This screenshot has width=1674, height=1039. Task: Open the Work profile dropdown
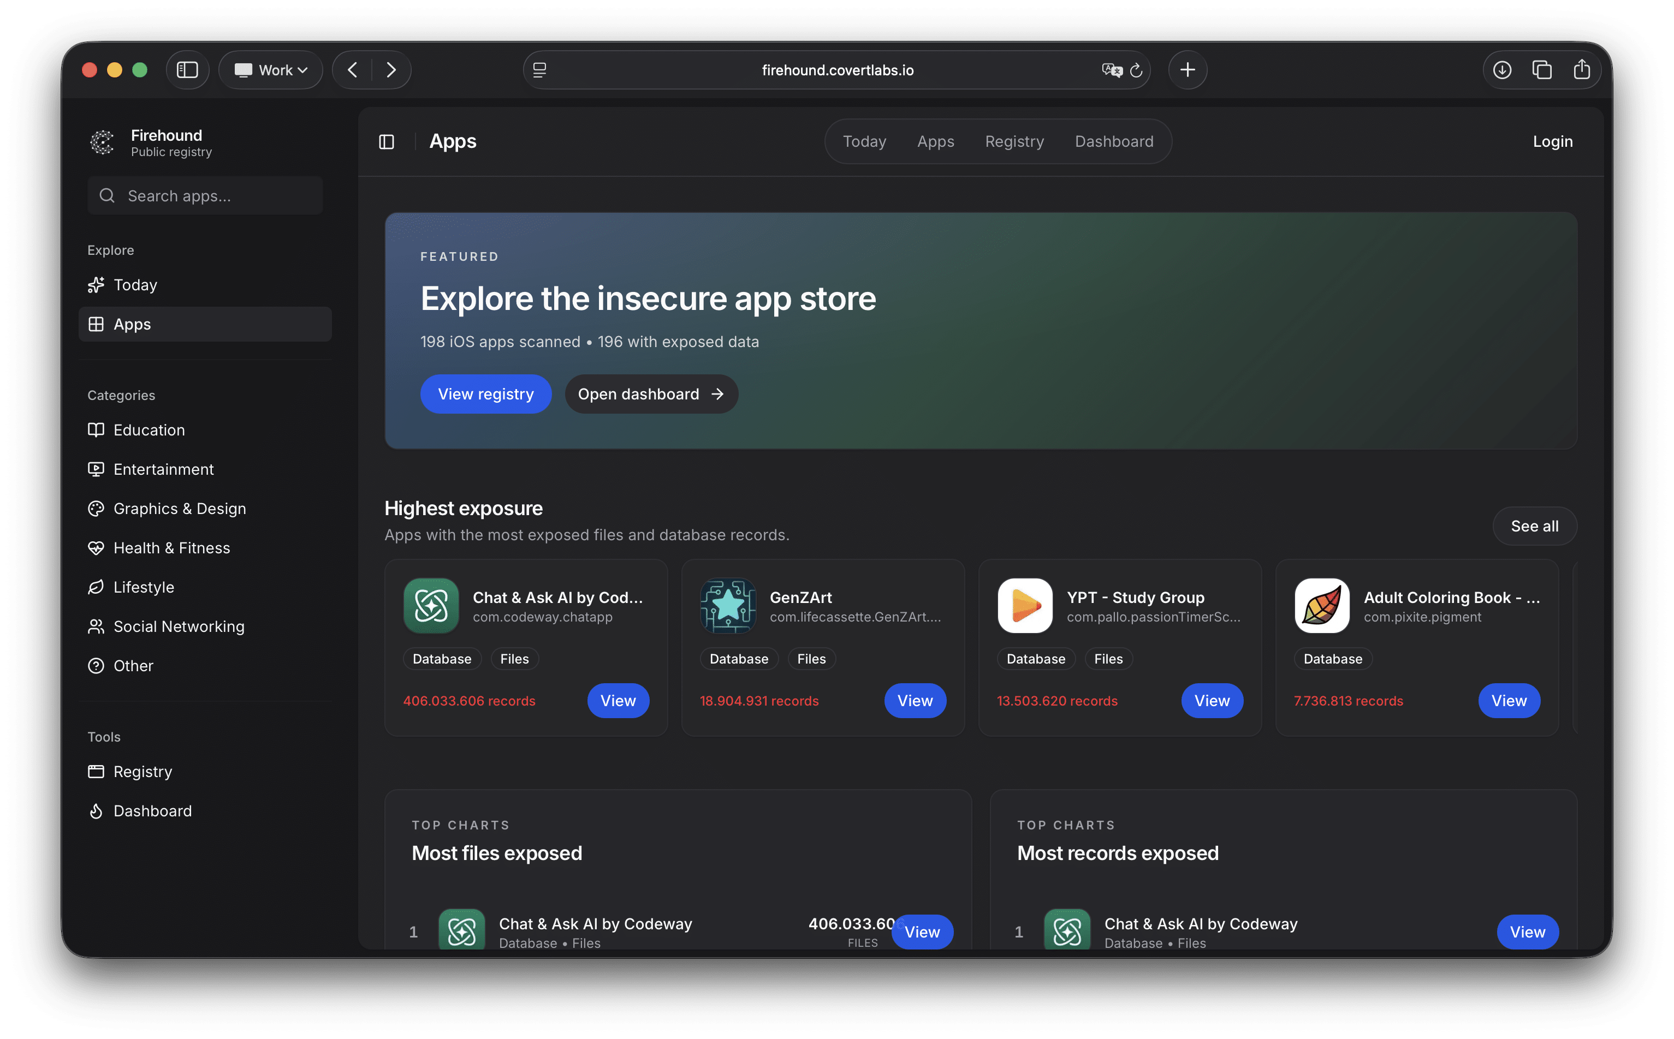[x=271, y=70]
